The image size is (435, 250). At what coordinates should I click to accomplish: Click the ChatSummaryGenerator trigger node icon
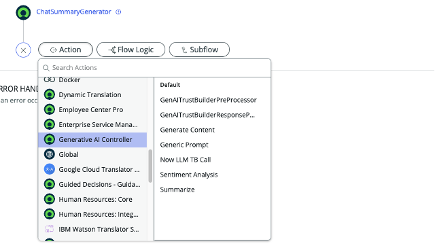tap(23, 12)
